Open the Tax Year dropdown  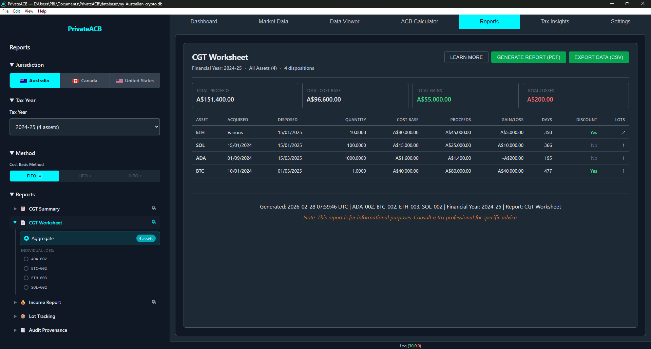pos(85,127)
